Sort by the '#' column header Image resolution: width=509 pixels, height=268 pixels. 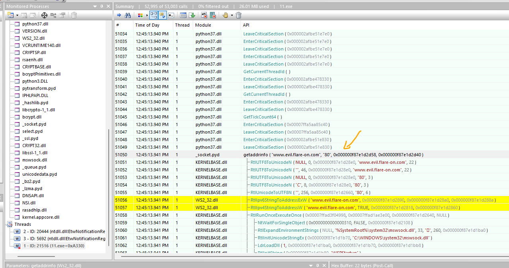123,25
